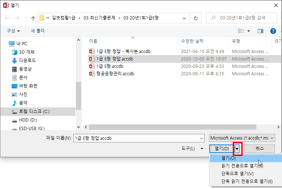Click the back navigation arrow
Viewport: 282px width, 189px height.
point(7,18)
